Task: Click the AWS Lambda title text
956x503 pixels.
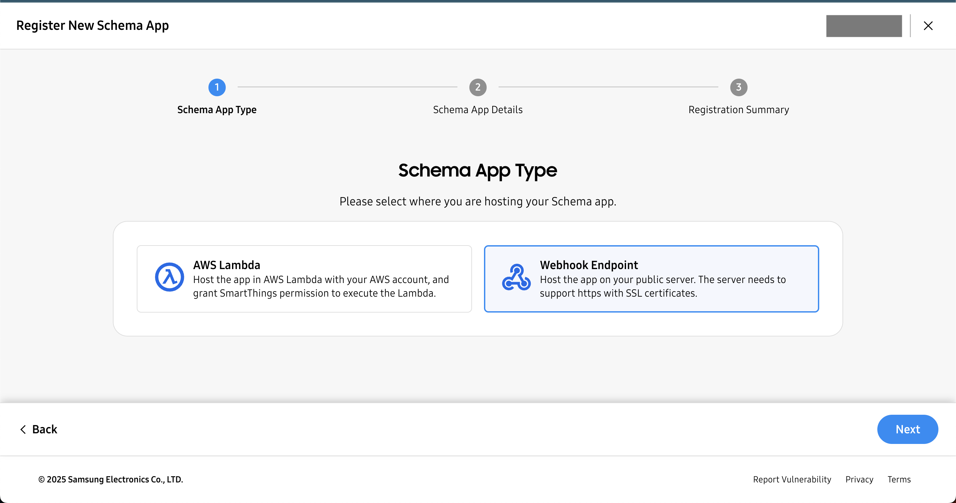Action: coord(227,265)
